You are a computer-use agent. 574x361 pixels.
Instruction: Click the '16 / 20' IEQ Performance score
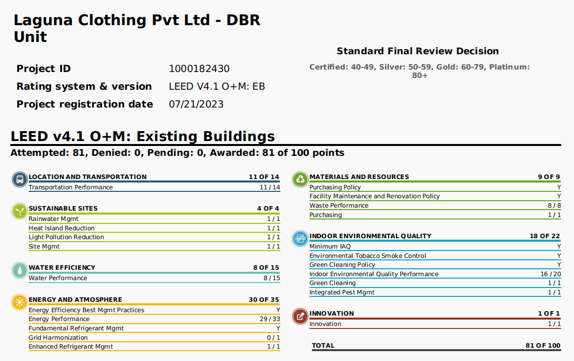pos(551,274)
